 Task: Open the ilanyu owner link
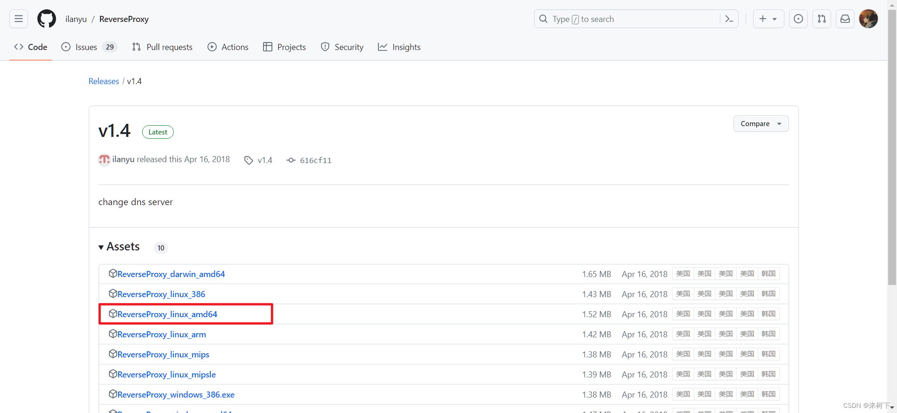[x=76, y=19]
